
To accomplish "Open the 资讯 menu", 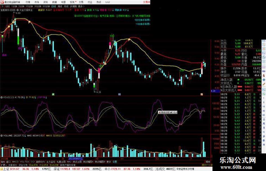I will point(46,2).
